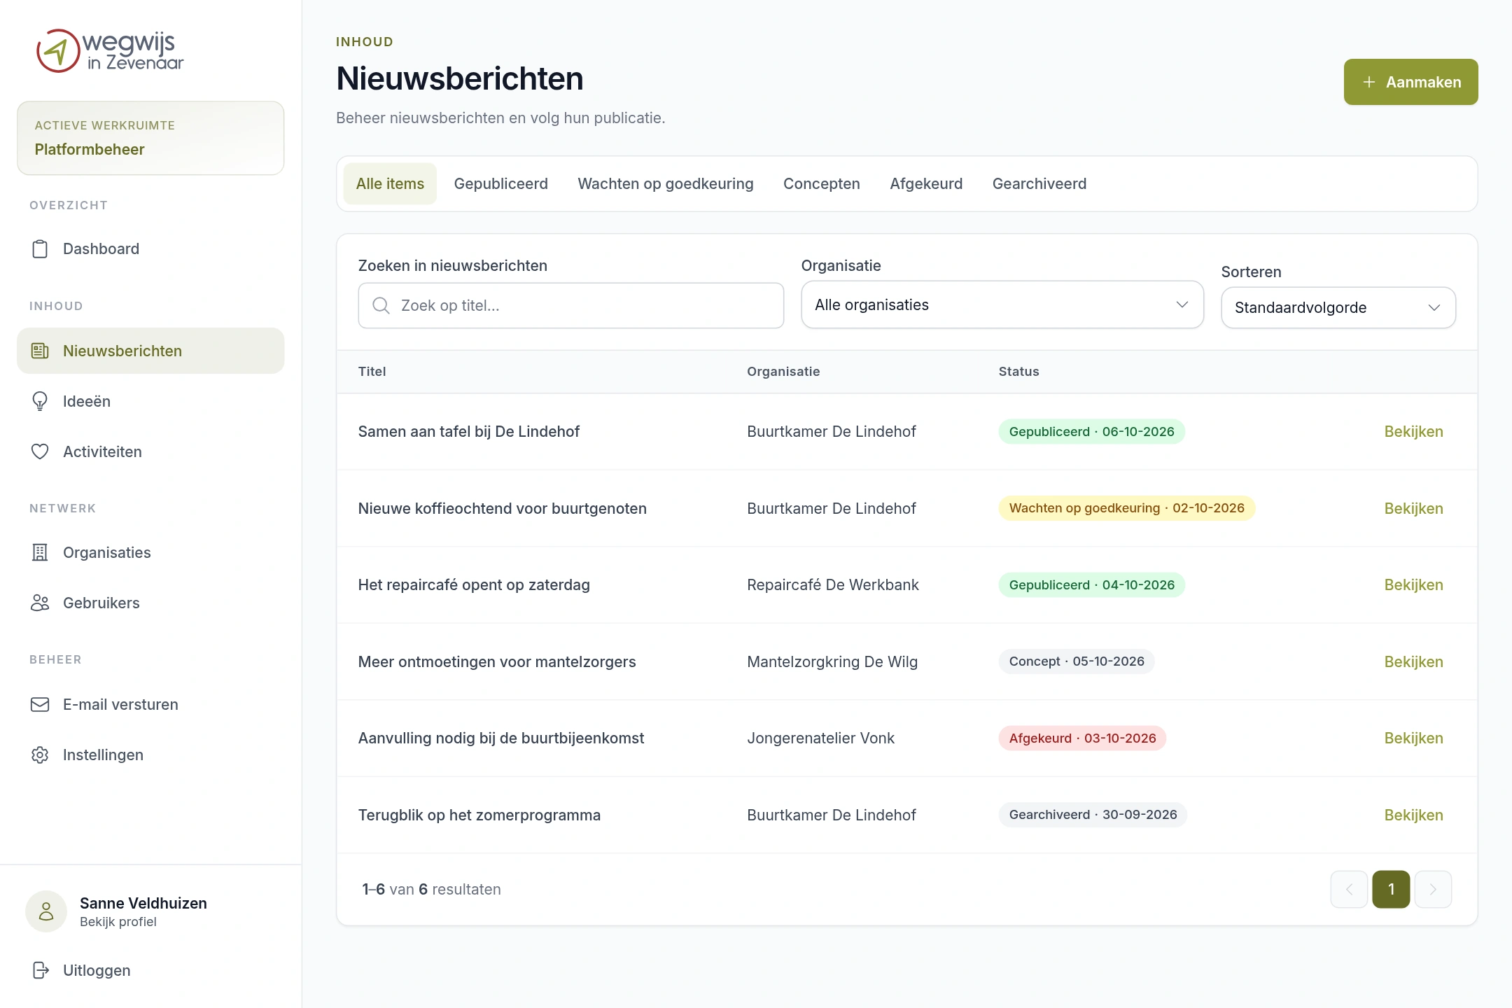This screenshot has height=1008, width=1512.
Task: Click the Zoek op titel search field
Action: [571, 305]
